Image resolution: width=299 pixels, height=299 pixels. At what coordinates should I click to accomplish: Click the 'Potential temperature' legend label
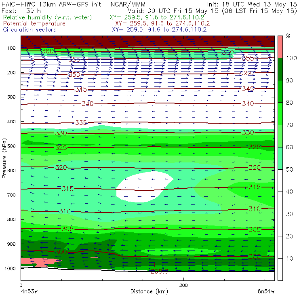coord(34,23)
